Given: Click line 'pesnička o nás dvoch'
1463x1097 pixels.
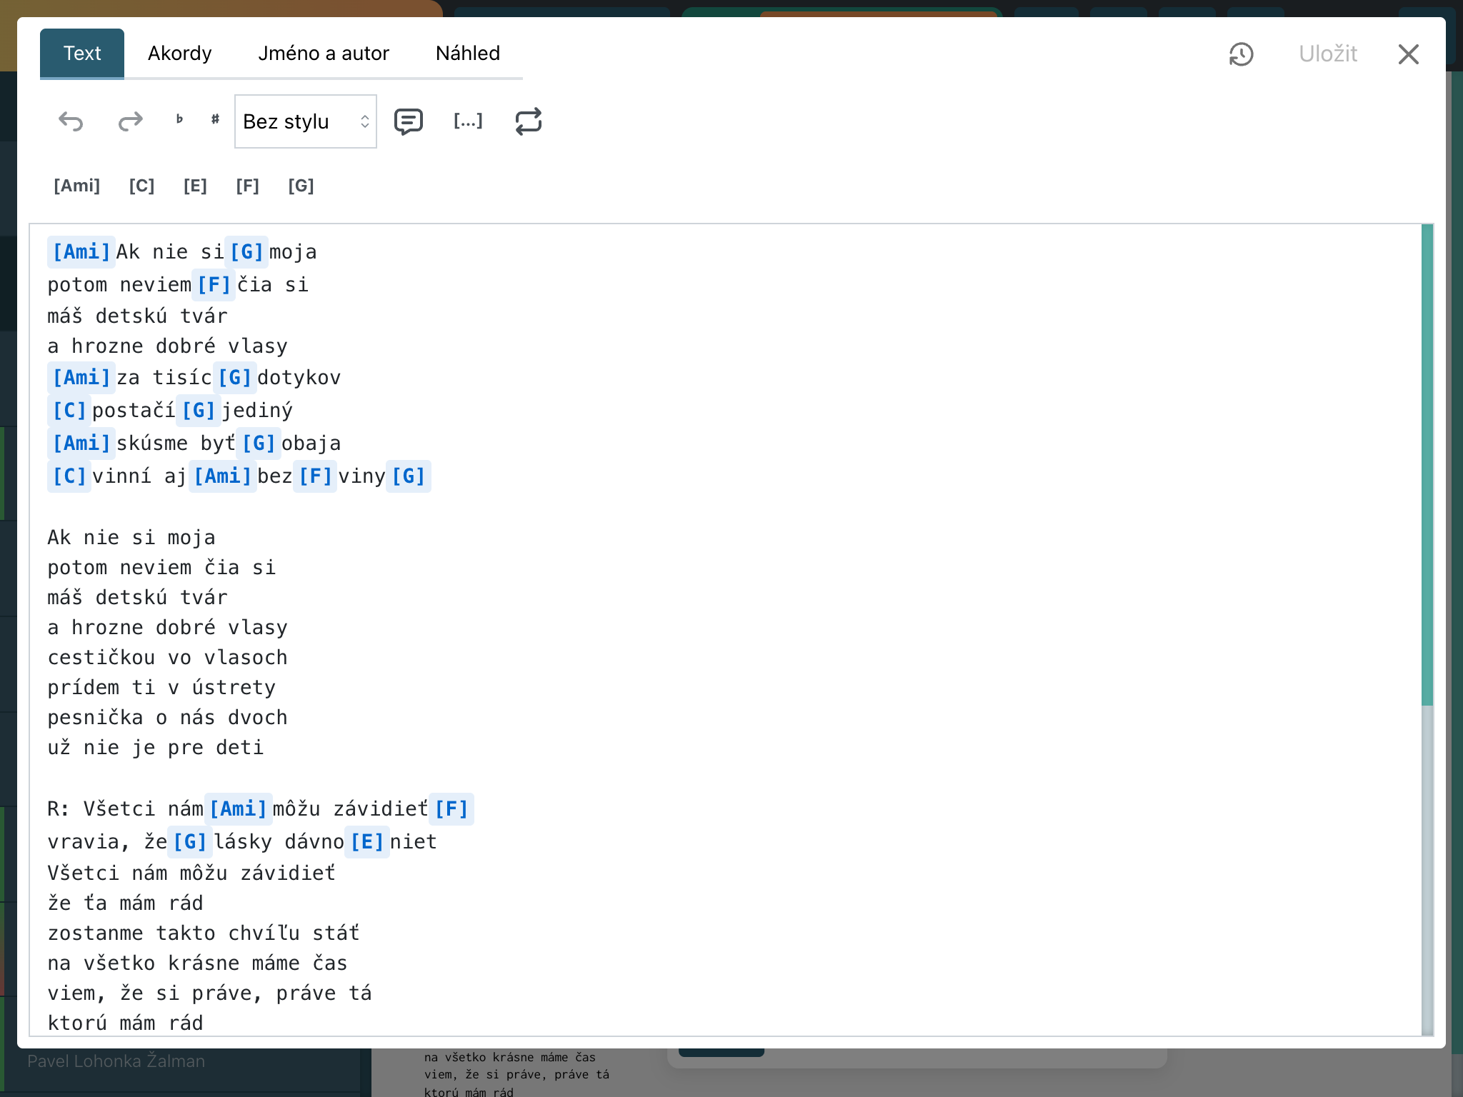Looking at the screenshot, I should coord(167,717).
